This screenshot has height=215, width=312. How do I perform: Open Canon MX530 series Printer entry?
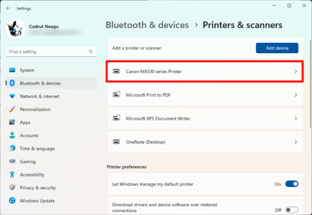[x=205, y=71]
